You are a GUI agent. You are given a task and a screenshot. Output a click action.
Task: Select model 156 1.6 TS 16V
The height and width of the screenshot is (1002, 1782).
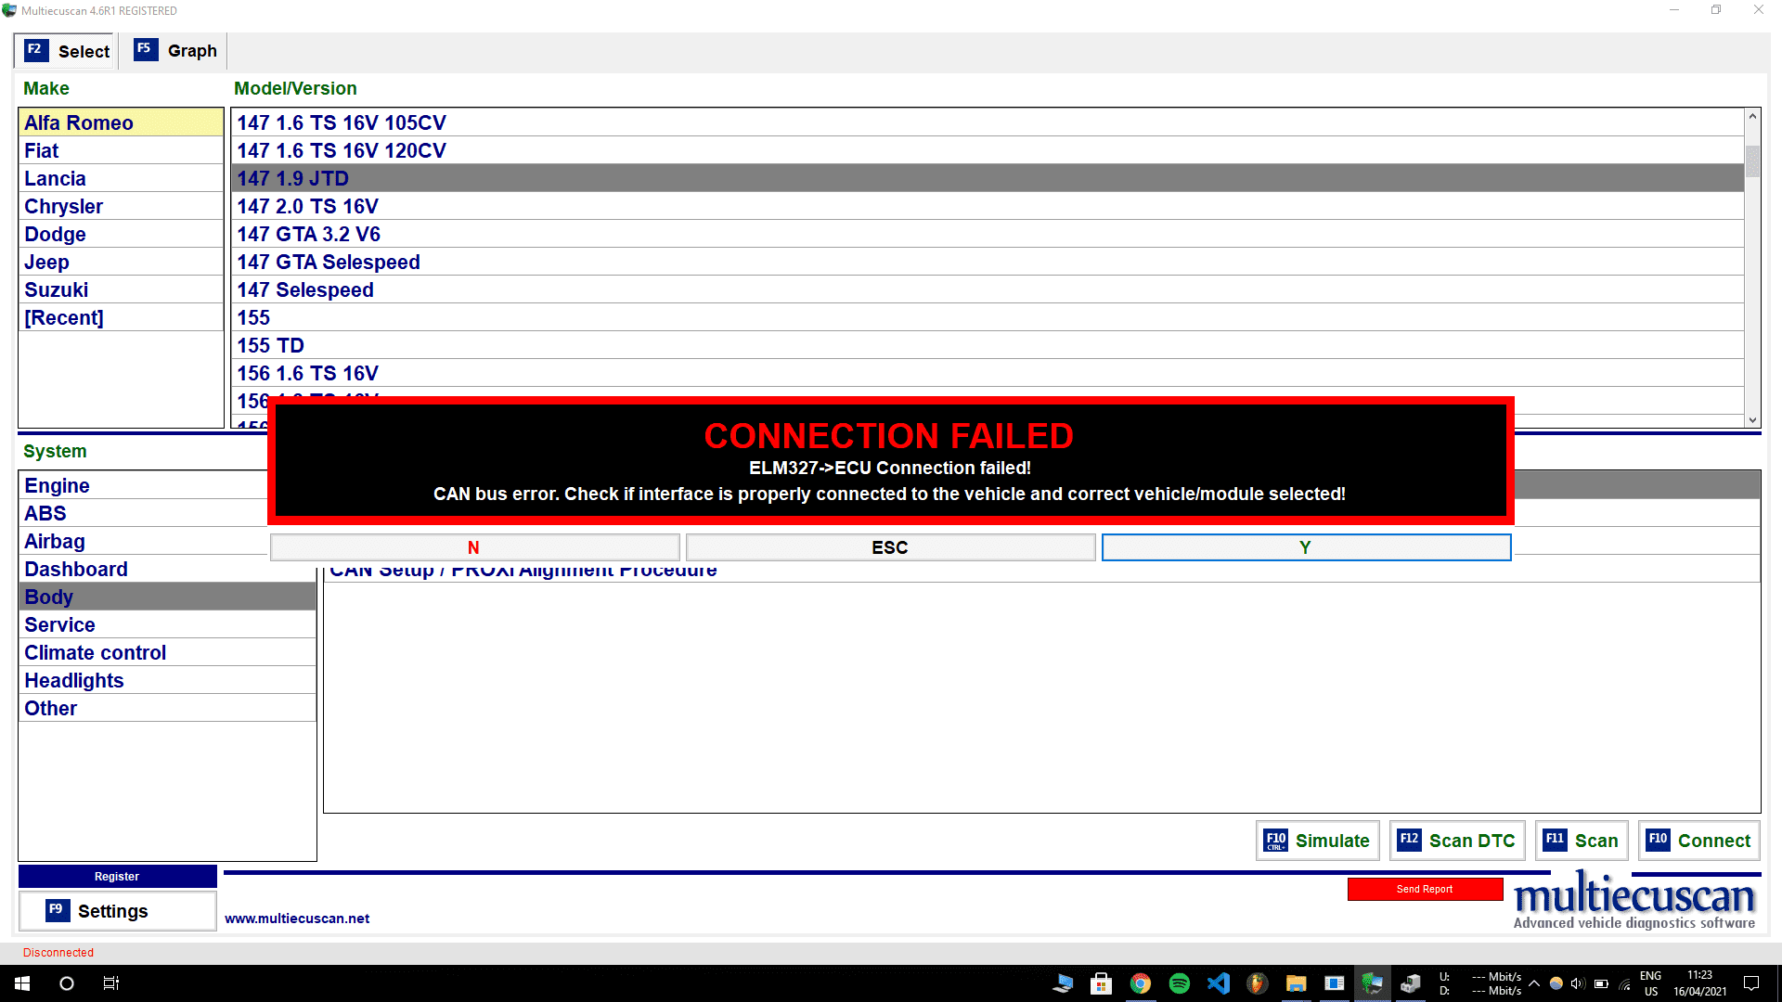988,373
